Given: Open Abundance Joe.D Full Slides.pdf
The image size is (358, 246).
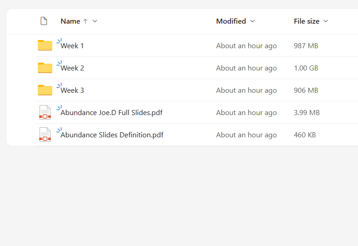Looking at the screenshot, I should coord(111,112).
